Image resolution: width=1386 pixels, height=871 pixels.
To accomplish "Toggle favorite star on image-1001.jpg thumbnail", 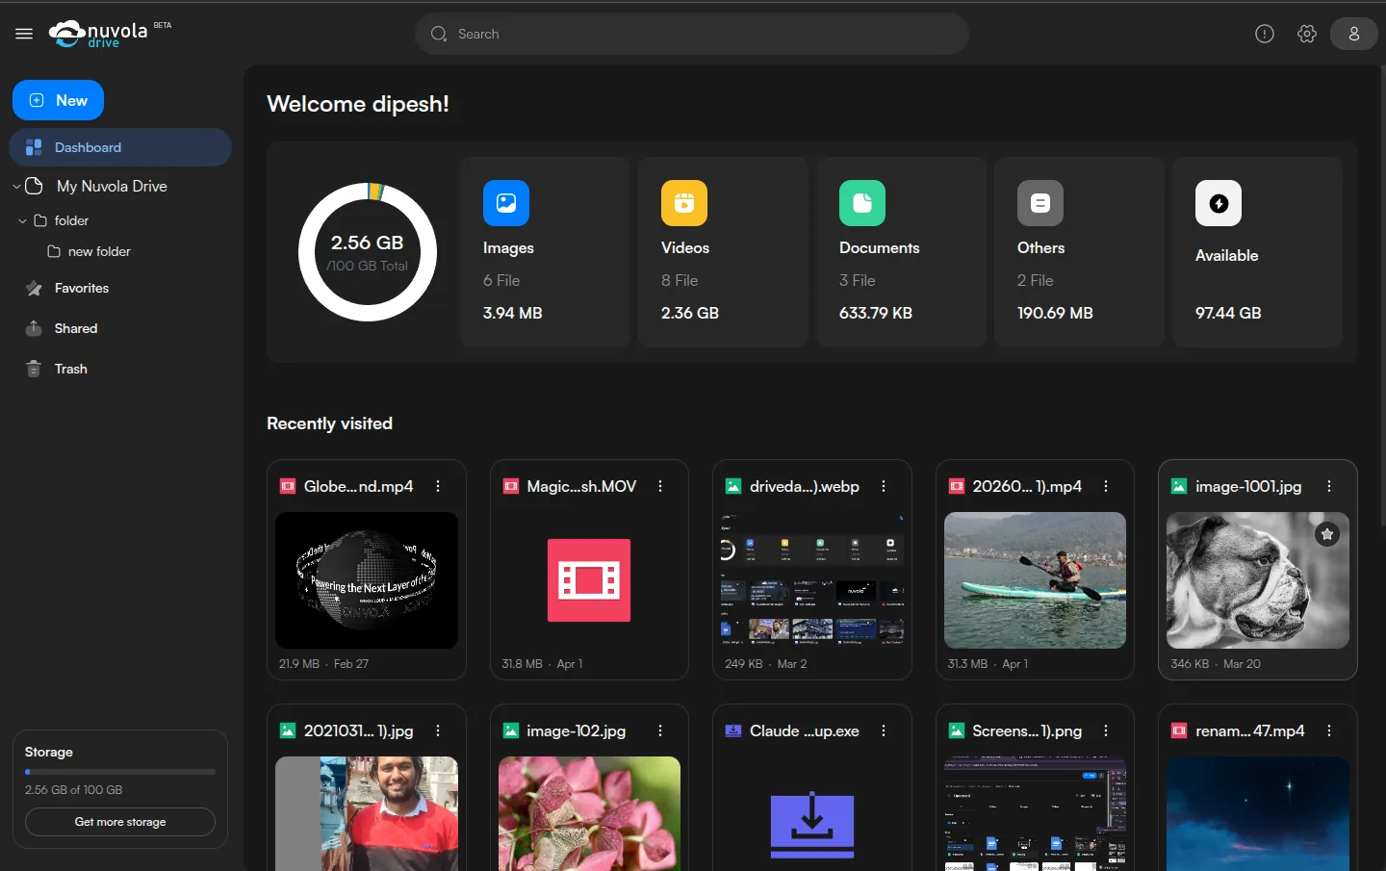I will coord(1327,534).
